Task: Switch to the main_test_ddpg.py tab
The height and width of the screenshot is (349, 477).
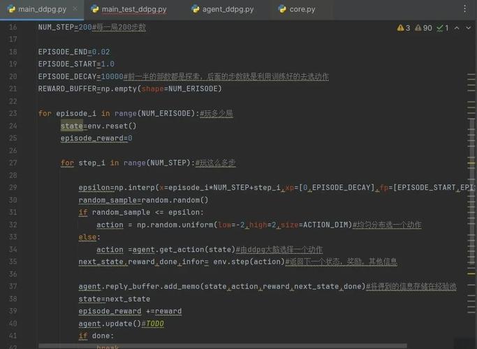Action: coord(133,10)
